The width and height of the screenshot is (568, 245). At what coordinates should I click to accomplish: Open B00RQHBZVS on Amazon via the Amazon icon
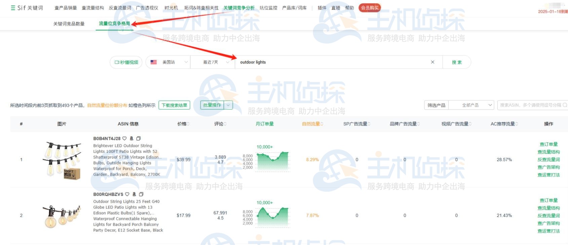click(x=134, y=194)
